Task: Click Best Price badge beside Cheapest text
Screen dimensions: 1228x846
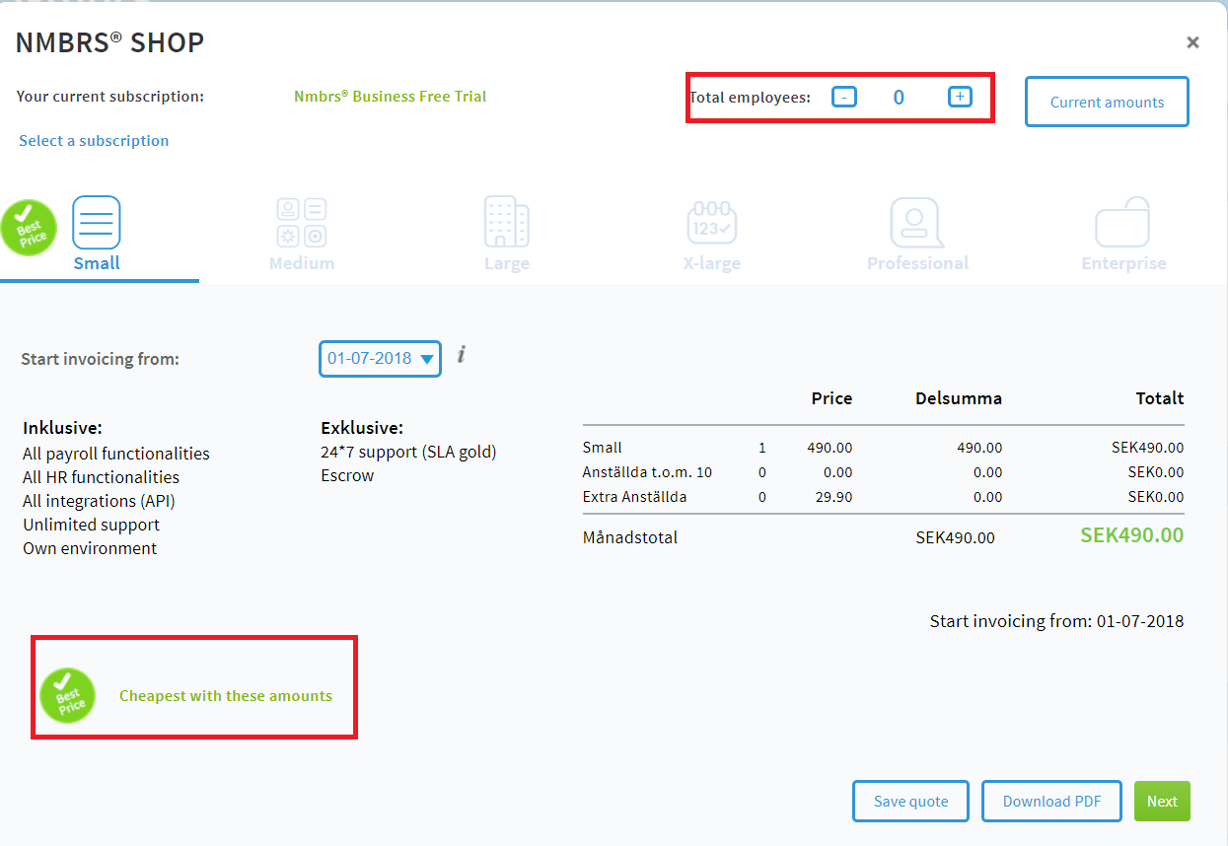Action: pos(67,696)
